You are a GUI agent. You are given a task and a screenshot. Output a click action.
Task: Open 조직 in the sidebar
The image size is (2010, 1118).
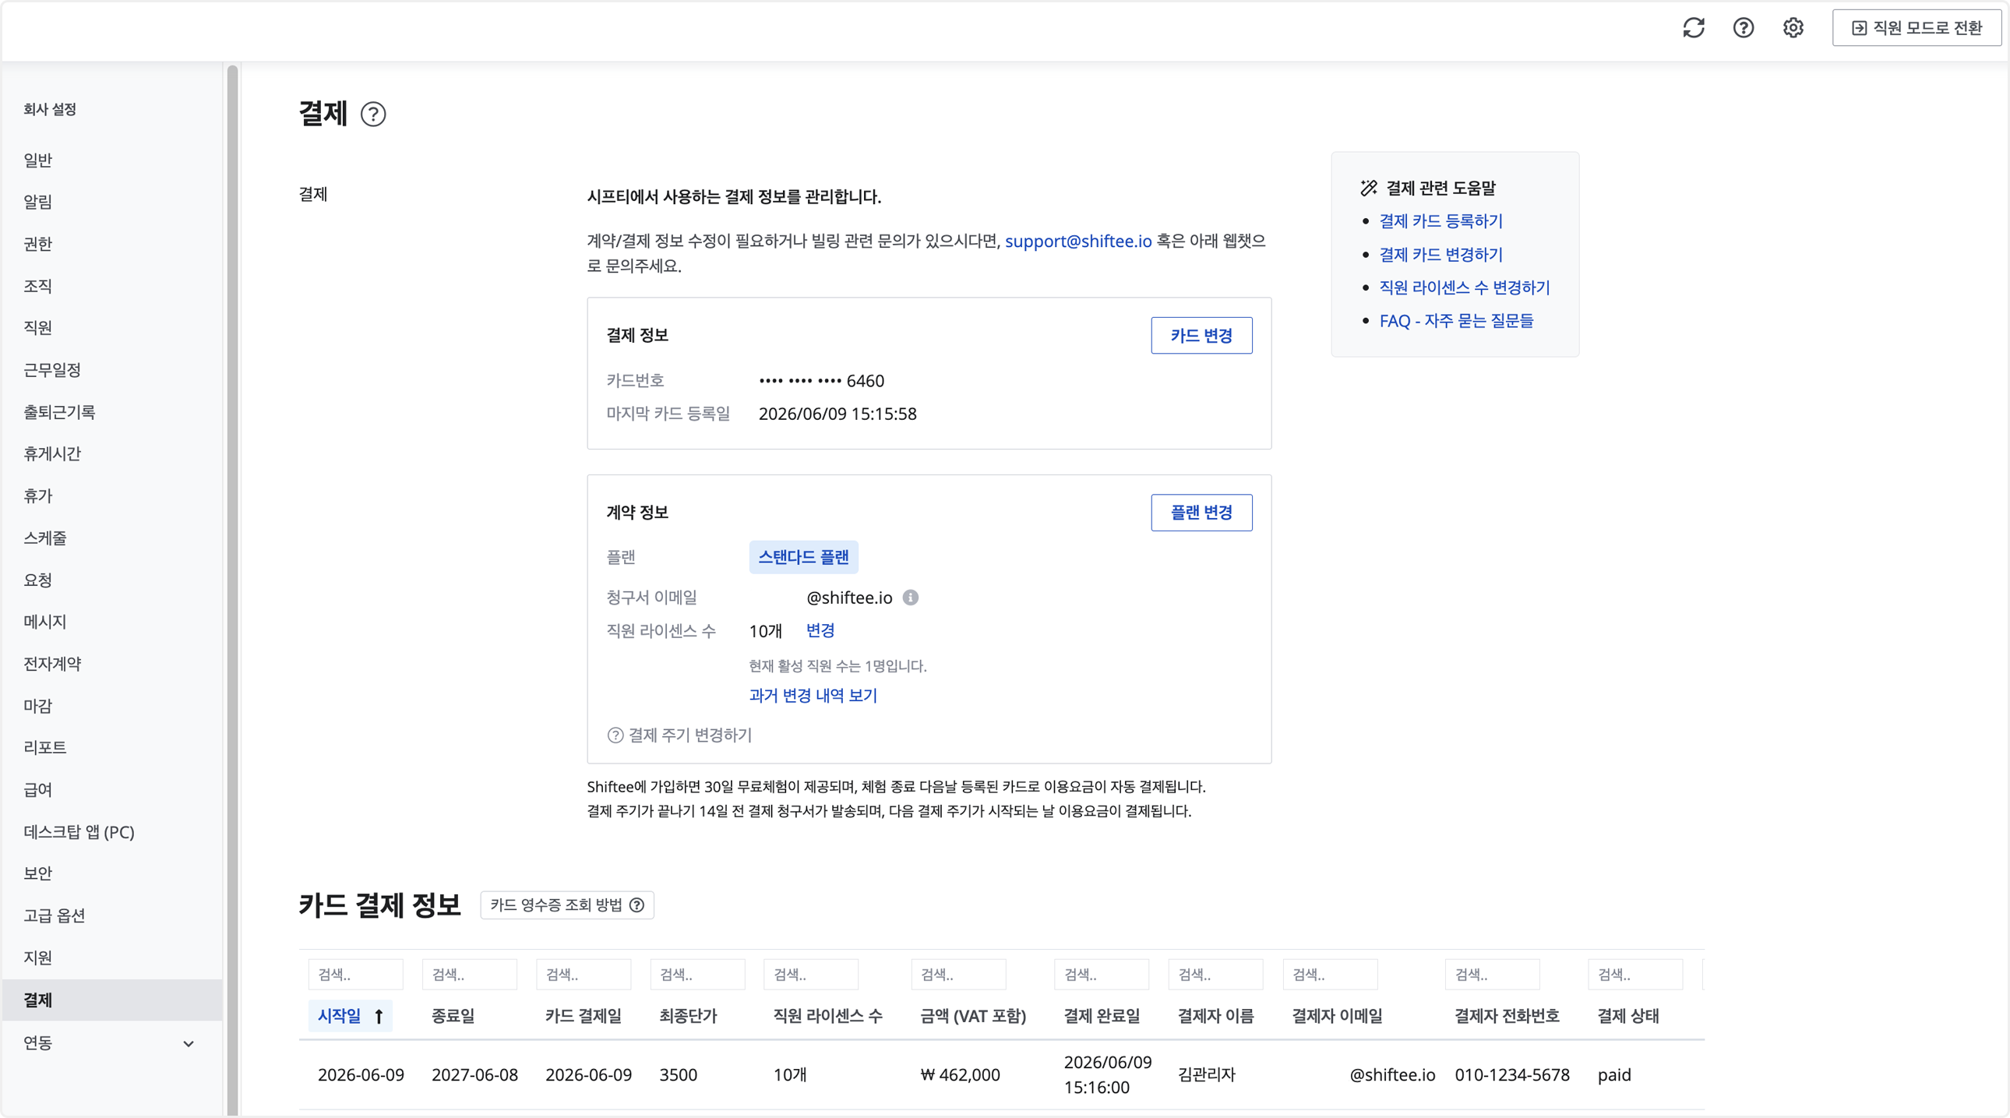pos(38,287)
